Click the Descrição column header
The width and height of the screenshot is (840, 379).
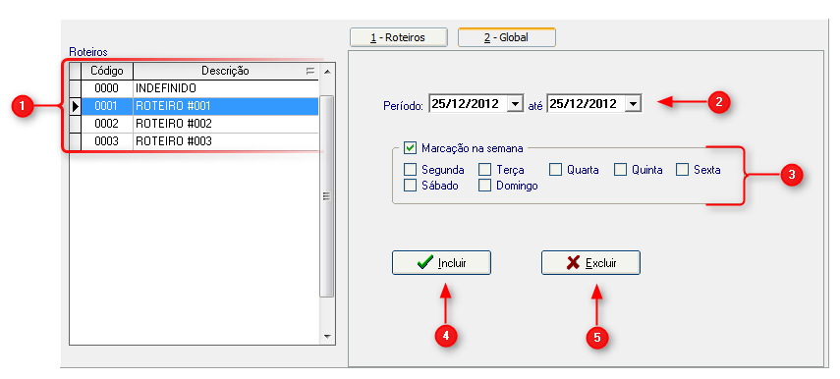coord(225,71)
